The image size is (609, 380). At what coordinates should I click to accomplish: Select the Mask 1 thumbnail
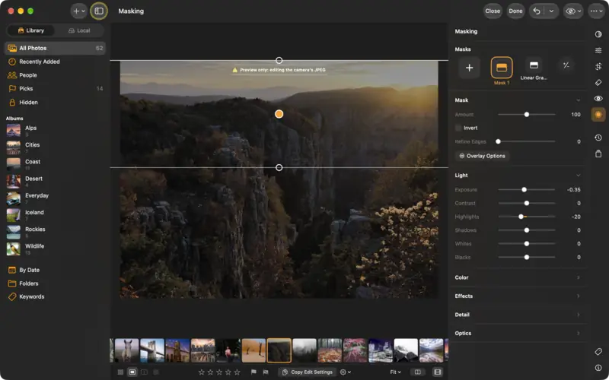[x=502, y=68]
